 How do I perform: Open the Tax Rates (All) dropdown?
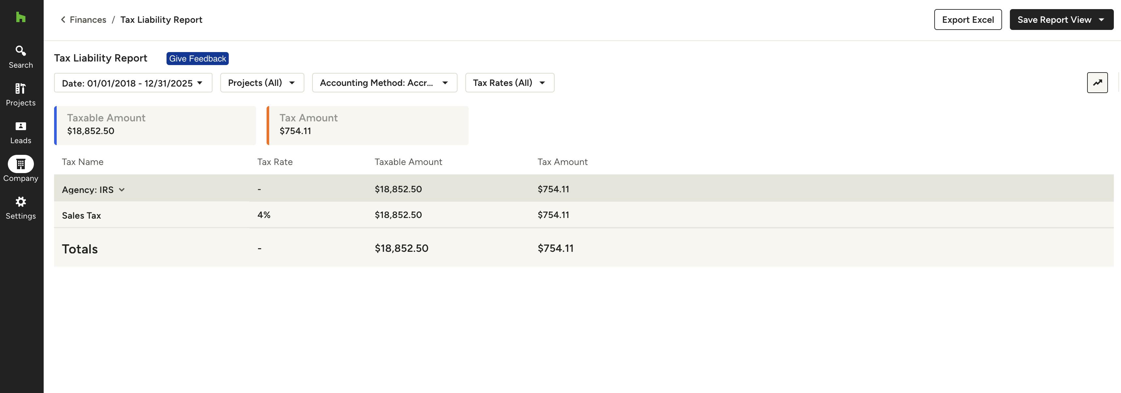(x=509, y=83)
